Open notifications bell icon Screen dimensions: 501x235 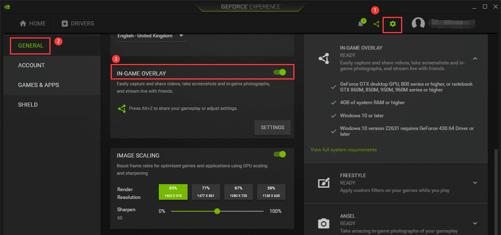click(360, 24)
